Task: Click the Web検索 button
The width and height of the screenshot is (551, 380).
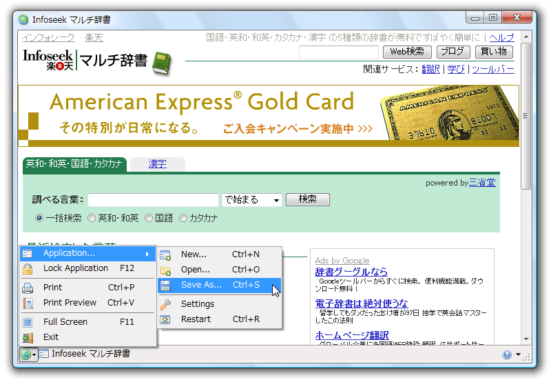Action: (x=407, y=52)
